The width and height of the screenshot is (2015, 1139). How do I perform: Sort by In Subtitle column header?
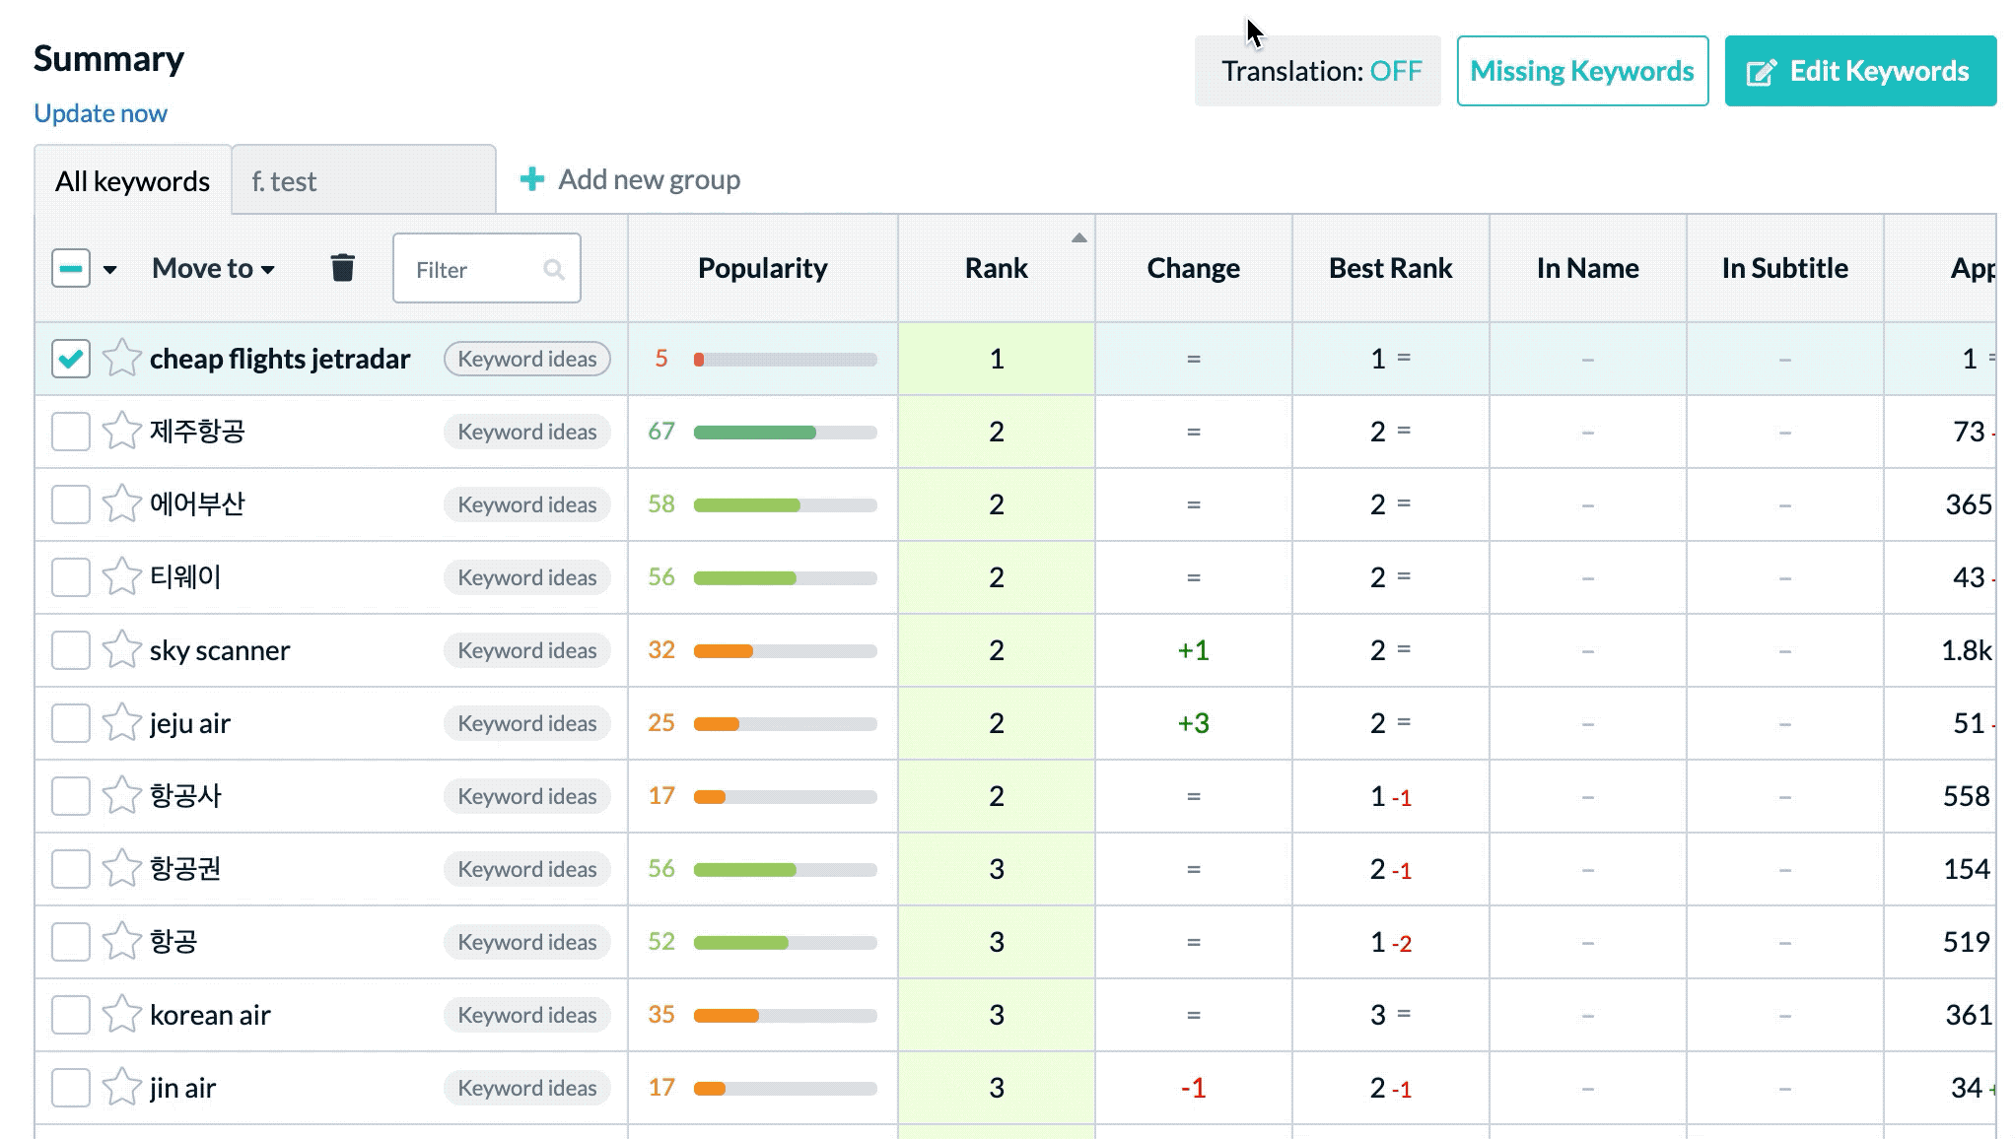pyautogui.click(x=1784, y=268)
